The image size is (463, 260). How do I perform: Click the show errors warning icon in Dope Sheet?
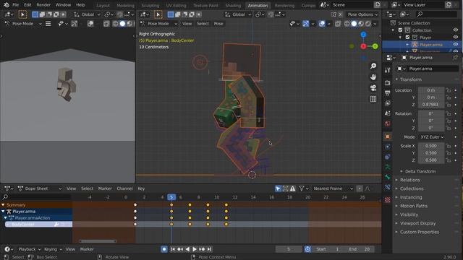pyautogui.click(x=292, y=188)
